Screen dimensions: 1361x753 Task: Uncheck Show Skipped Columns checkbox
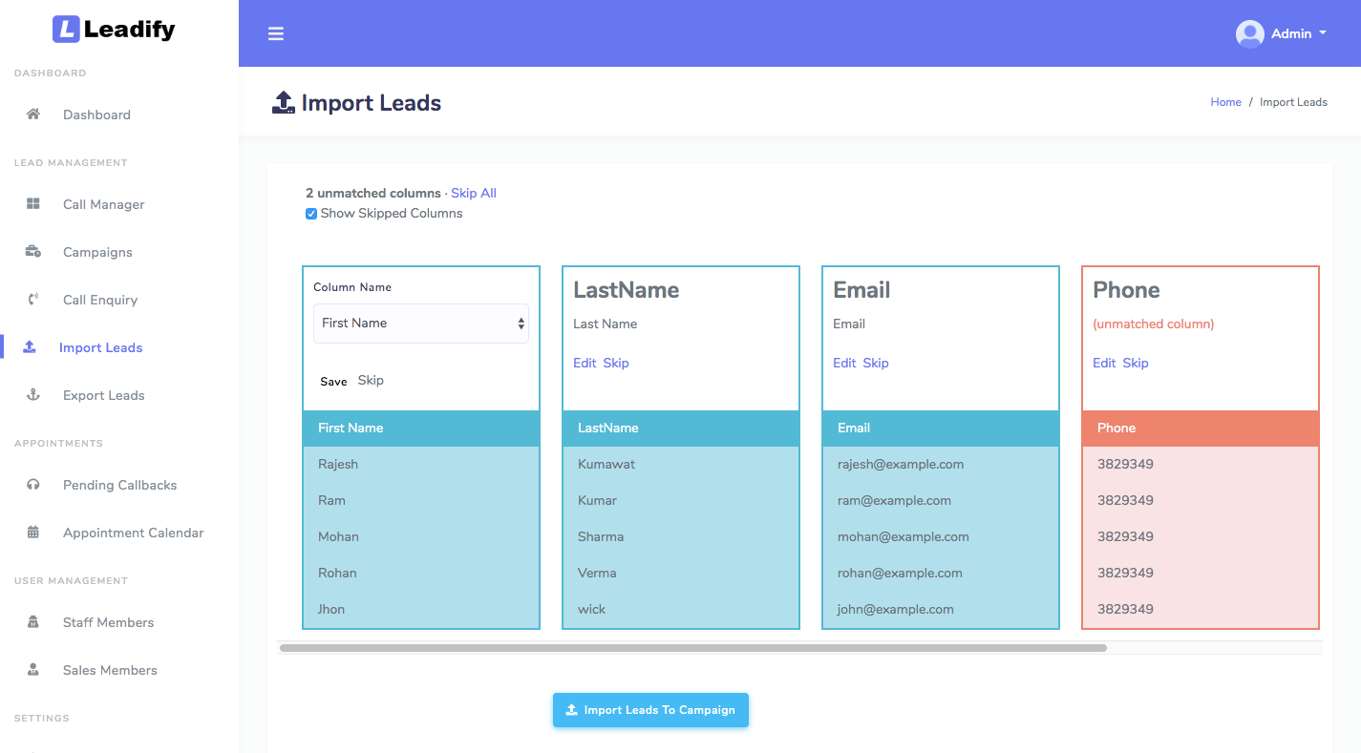point(311,214)
